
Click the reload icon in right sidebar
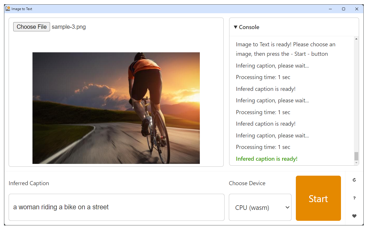click(354, 180)
